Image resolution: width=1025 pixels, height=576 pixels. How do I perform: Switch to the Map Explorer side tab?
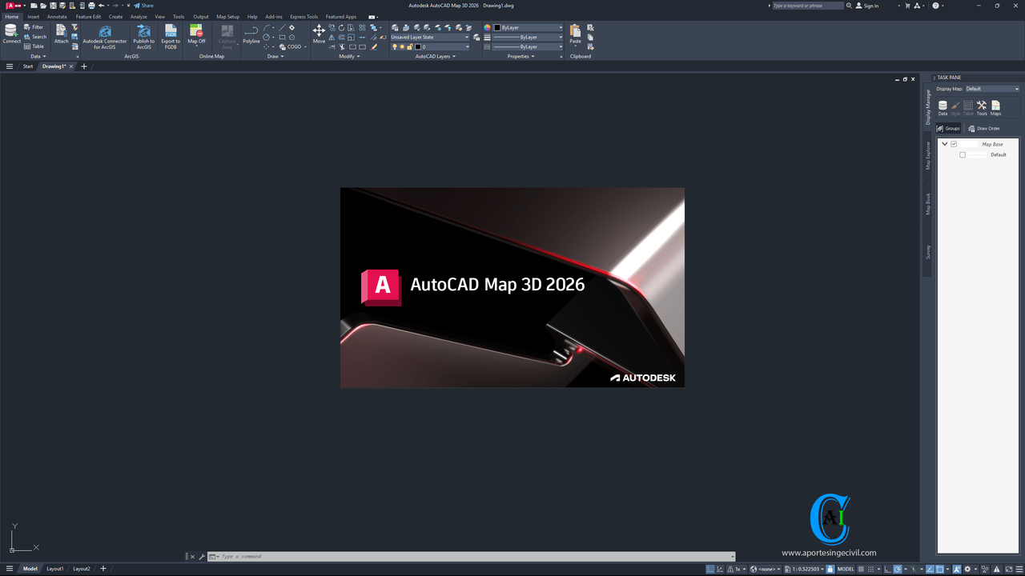coord(928,155)
